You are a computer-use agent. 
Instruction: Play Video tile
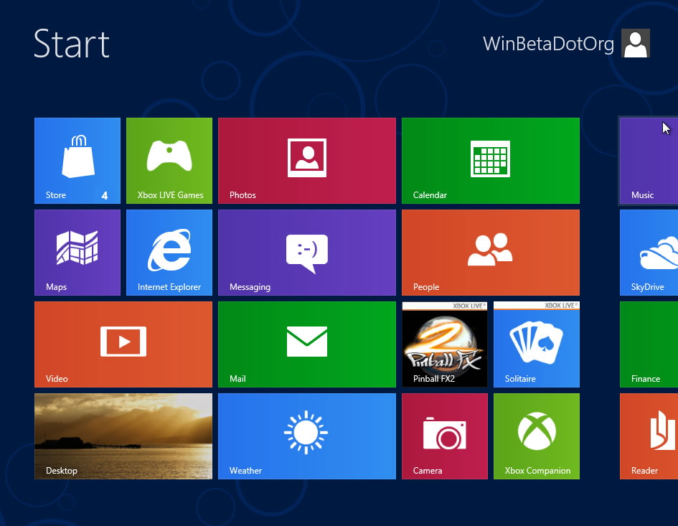[x=123, y=344]
